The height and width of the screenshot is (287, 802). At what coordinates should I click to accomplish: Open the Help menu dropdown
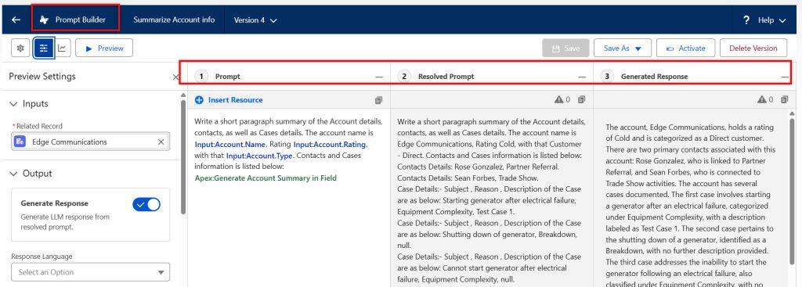coord(771,20)
